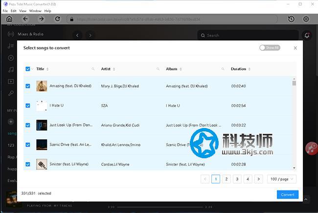Open settings gear icon
The width and height of the screenshot is (318, 213).
[x=306, y=19]
